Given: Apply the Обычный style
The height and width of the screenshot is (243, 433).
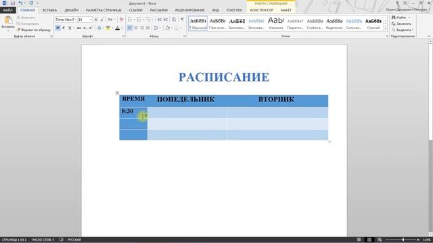Looking at the screenshot, I should coord(198,24).
